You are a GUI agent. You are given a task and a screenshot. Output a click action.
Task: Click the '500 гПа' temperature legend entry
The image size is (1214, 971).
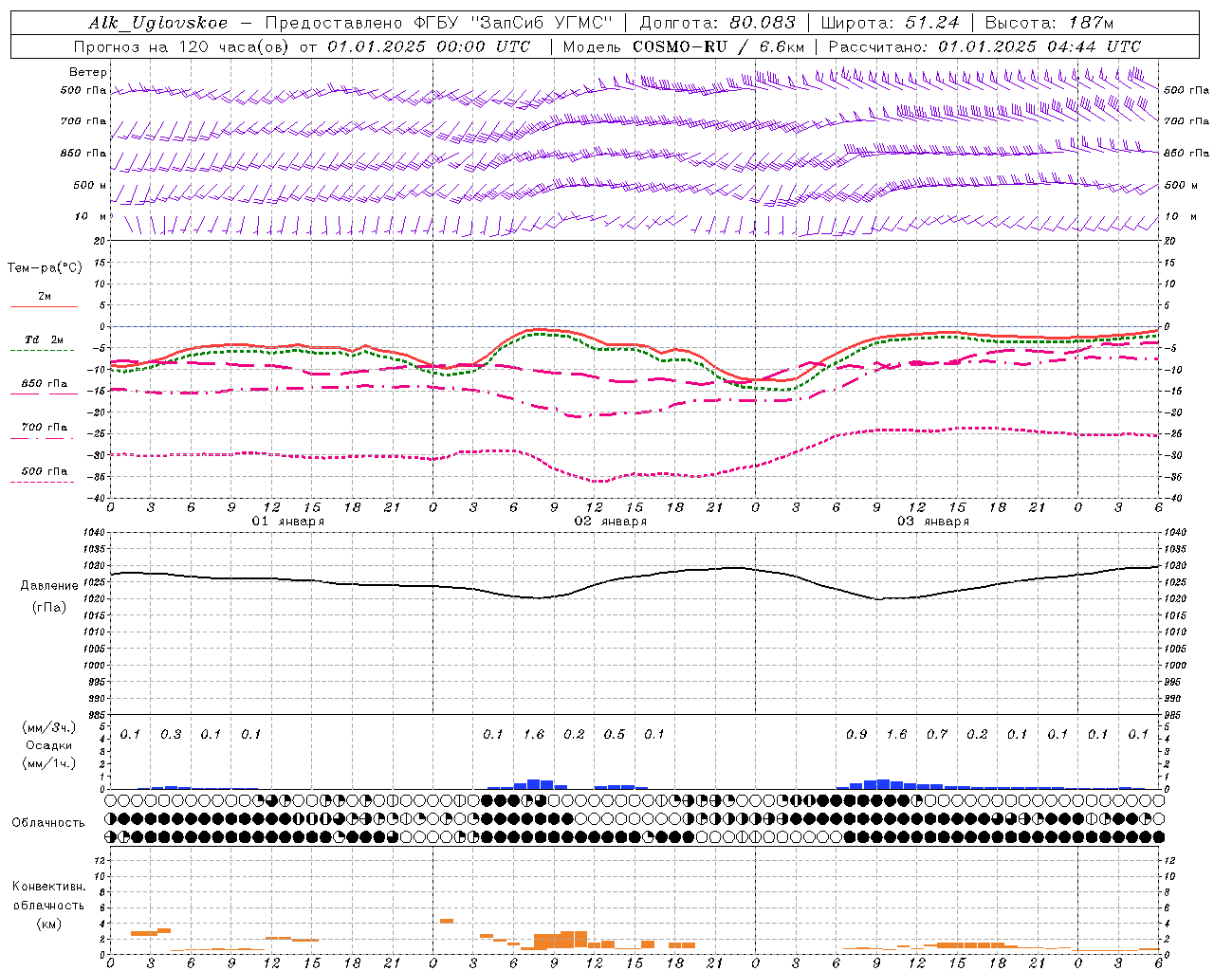tap(45, 471)
